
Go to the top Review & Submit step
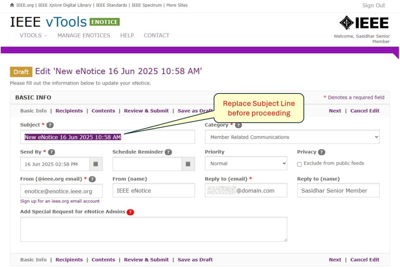tap(146, 111)
